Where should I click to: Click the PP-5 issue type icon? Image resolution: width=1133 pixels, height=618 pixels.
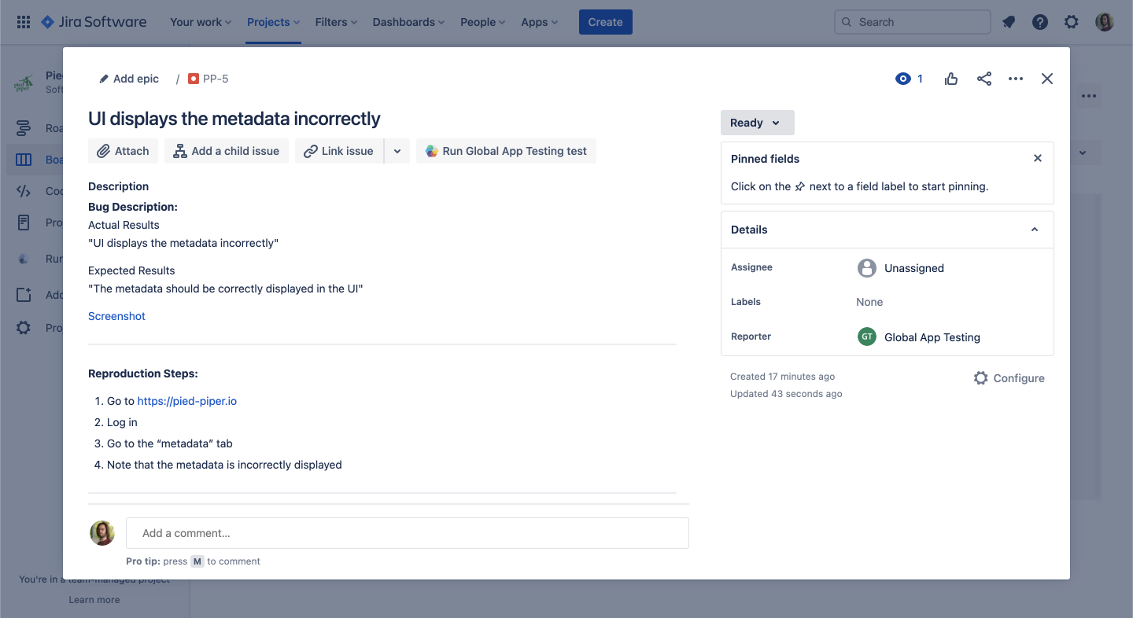click(x=194, y=79)
